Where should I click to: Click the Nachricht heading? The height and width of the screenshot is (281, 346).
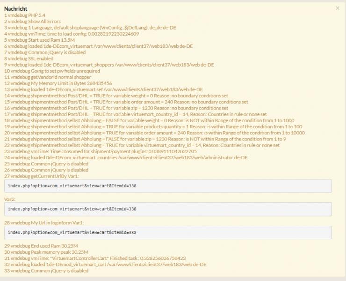pyautogui.click(x=17, y=8)
